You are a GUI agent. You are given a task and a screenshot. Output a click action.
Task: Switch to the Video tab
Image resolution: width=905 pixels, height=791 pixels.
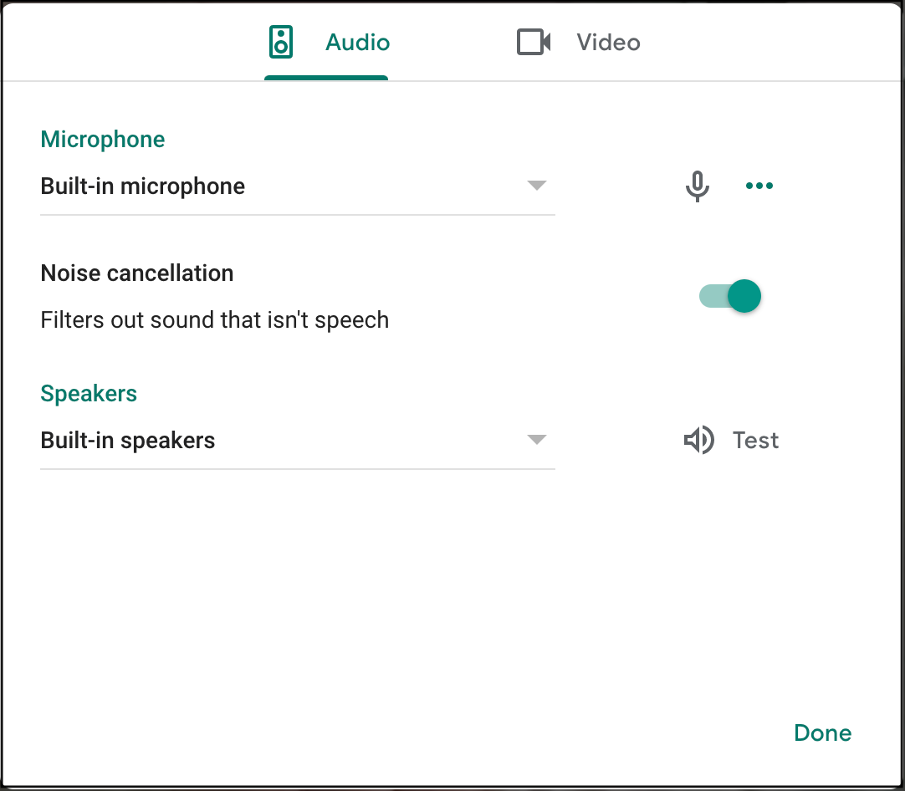(x=608, y=43)
